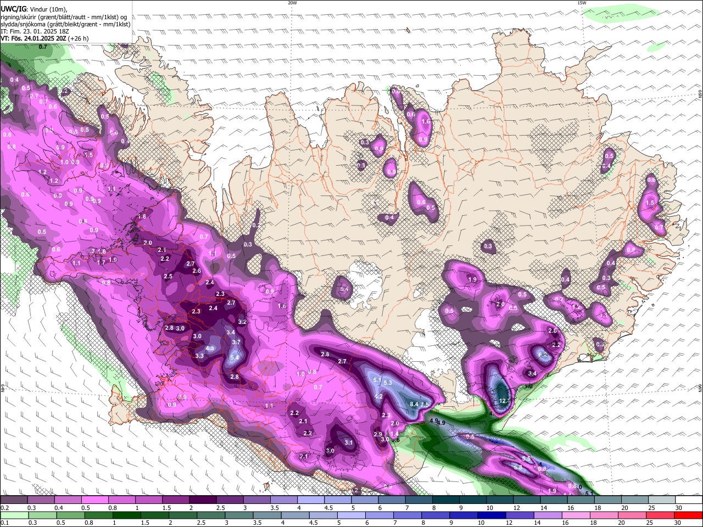
Task: Click the 'rigning/skúrir' rain legend description line
Action: pos(64,17)
